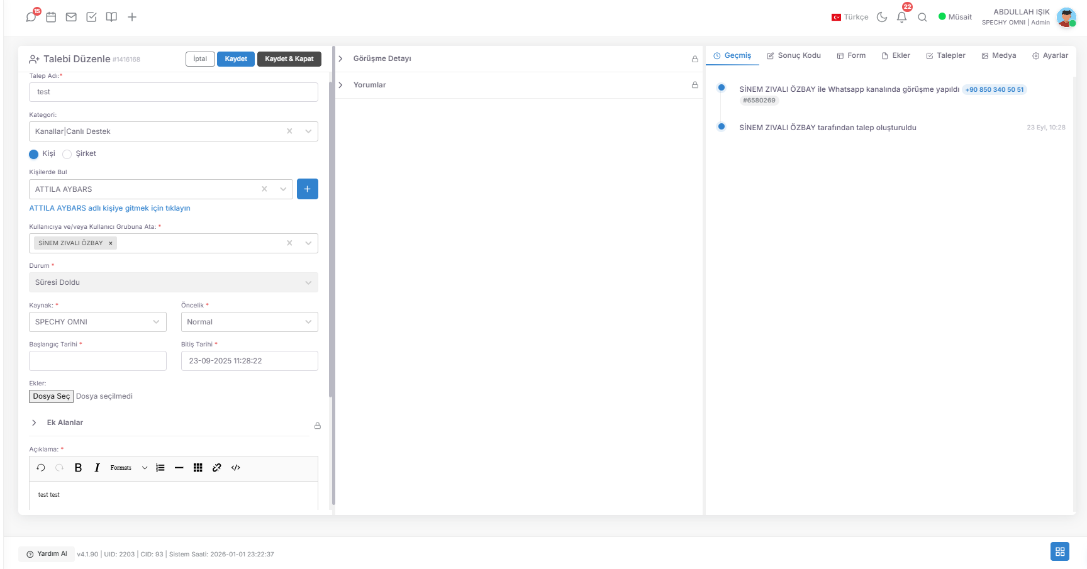
Task: Open the Yardım AI help button
Action: click(47, 554)
